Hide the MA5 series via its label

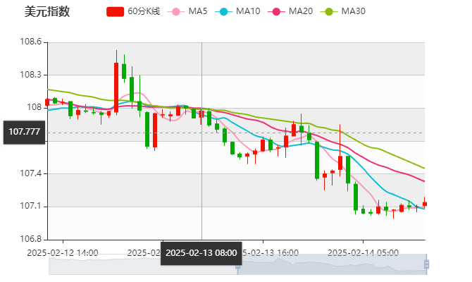(198, 12)
